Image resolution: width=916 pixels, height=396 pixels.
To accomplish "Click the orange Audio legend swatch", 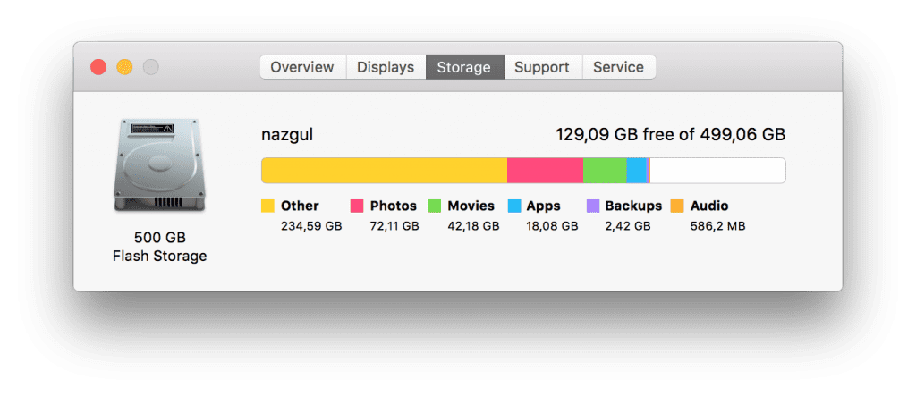I will point(677,206).
